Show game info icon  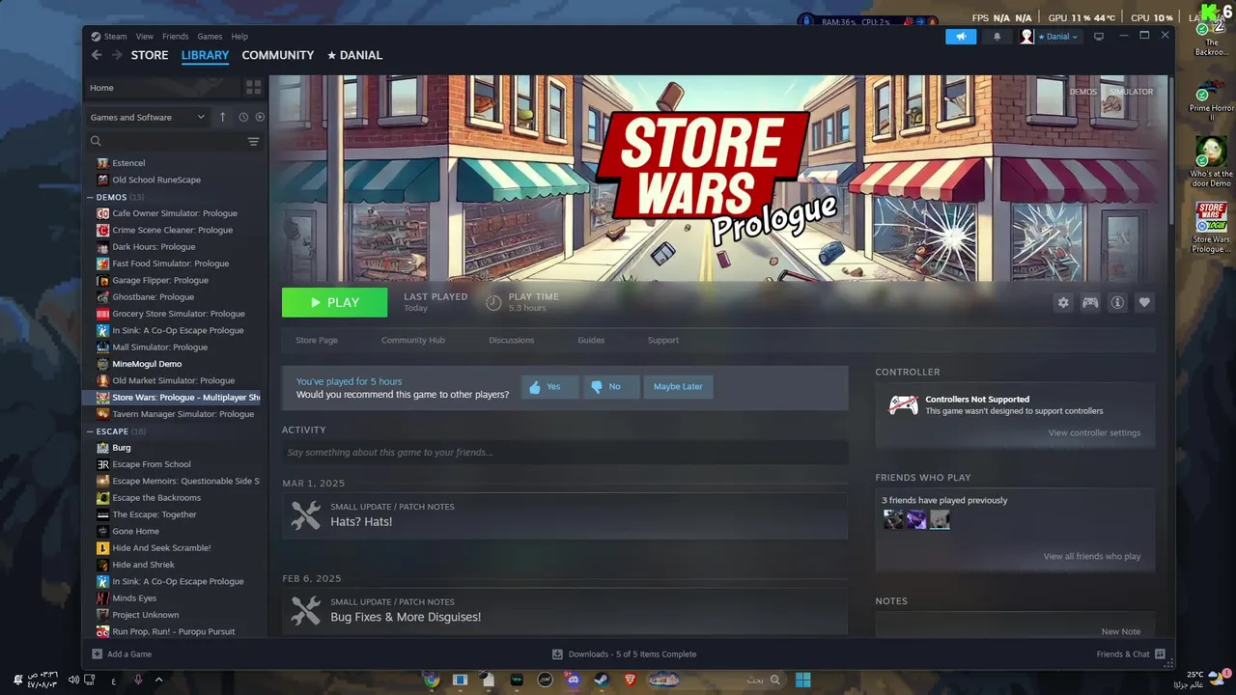1117,302
